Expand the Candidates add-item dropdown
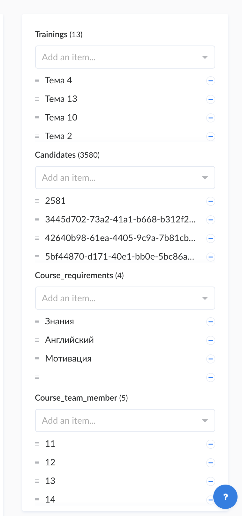Viewport: 242px width, 516px height. (x=205, y=178)
